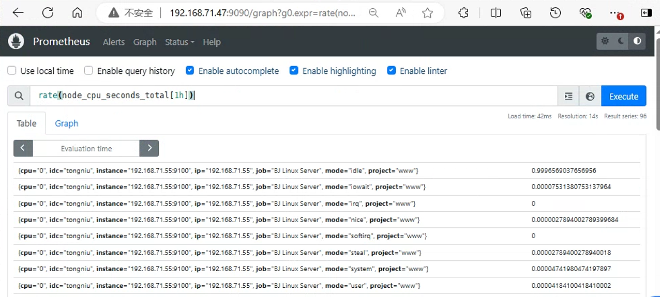Click value 0.00007531380753137964

coord(571,187)
